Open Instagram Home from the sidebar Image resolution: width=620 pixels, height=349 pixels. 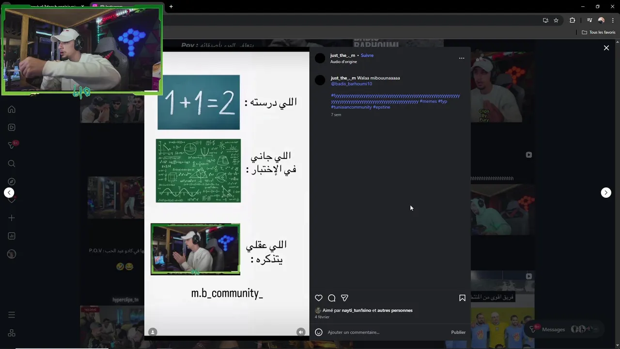click(x=12, y=110)
